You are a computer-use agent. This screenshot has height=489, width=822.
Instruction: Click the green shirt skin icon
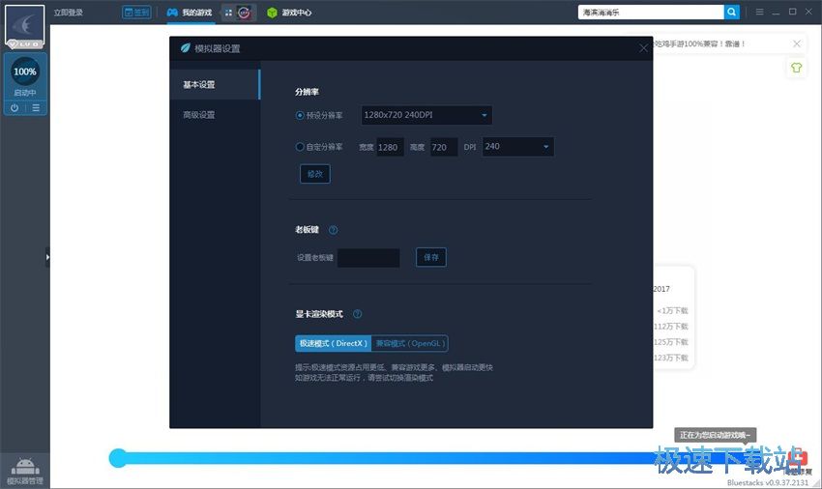pos(796,68)
